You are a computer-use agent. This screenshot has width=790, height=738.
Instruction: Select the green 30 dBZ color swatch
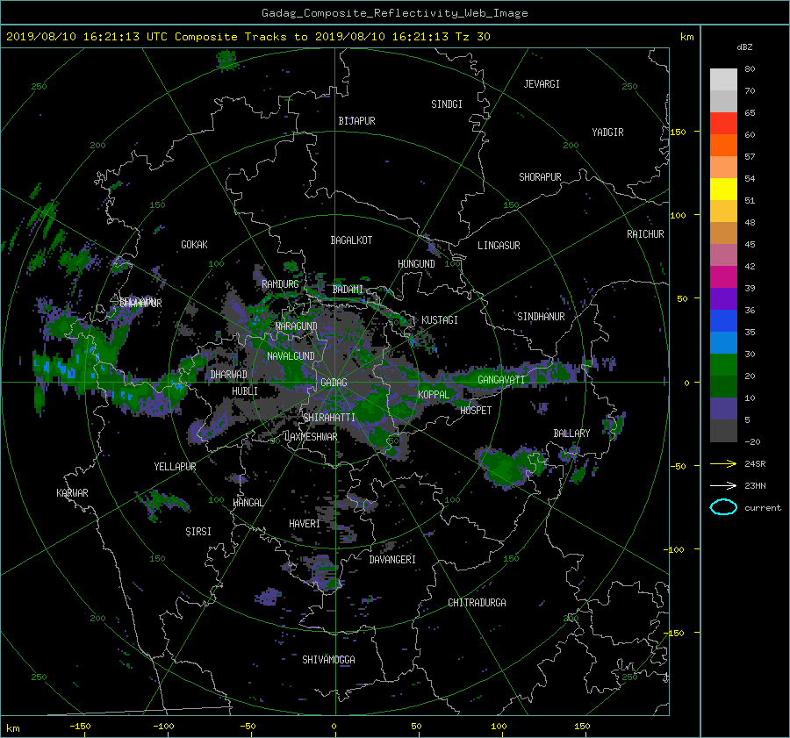(723, 365)
